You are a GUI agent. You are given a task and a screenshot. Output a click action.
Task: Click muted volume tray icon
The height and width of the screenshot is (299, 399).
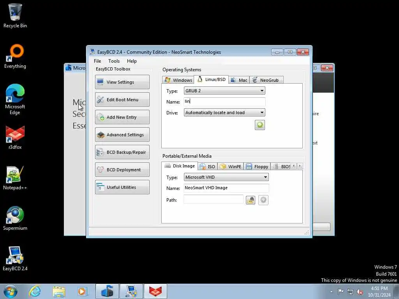pyautogui.click(x=360, y=292)
